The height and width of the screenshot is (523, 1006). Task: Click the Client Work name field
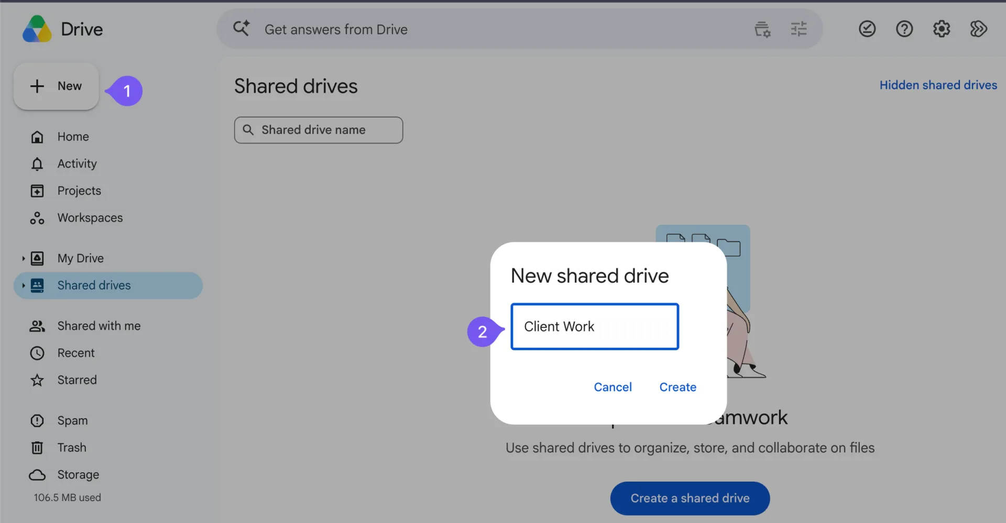coord(595,327)
